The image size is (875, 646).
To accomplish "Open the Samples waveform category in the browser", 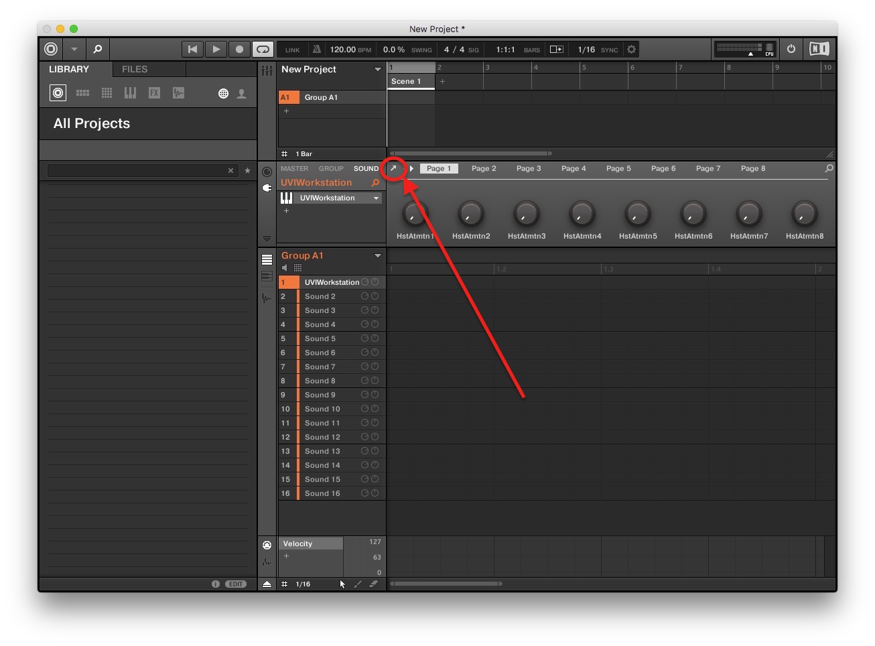I will pyautogui.click(x=178, y=92).
